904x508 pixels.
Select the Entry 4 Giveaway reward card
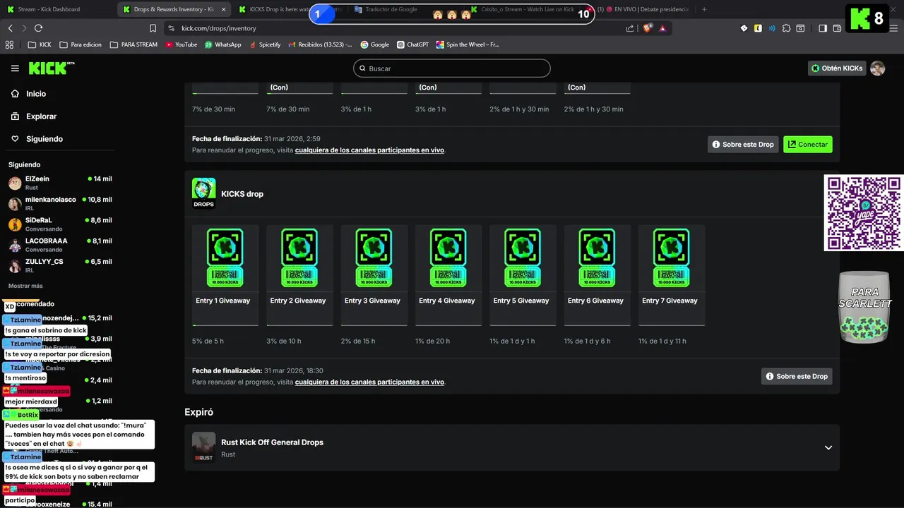(448, 275)
